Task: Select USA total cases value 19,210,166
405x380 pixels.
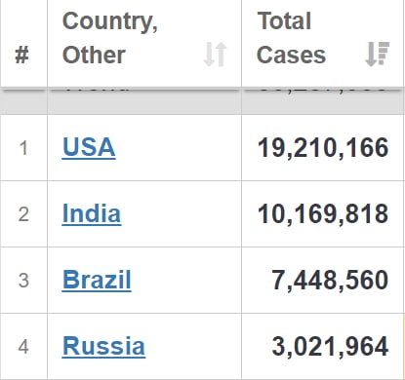Action: tap(323, 148)
